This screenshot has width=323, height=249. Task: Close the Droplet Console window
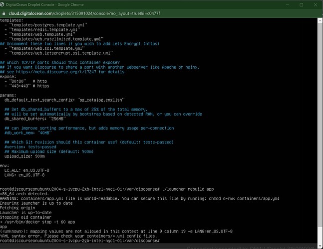point(316,4)
